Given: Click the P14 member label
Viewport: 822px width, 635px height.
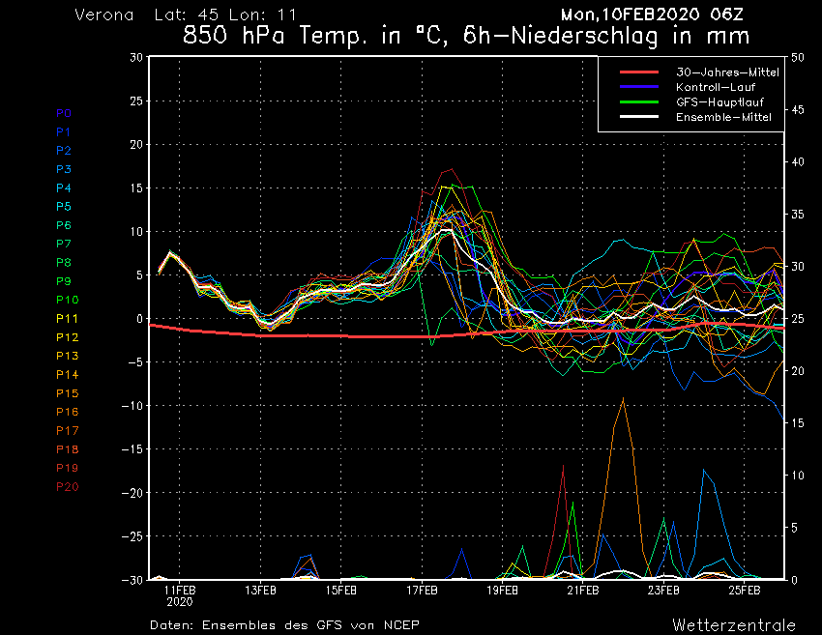Looking at the screenshot, I should click(67, 375).
